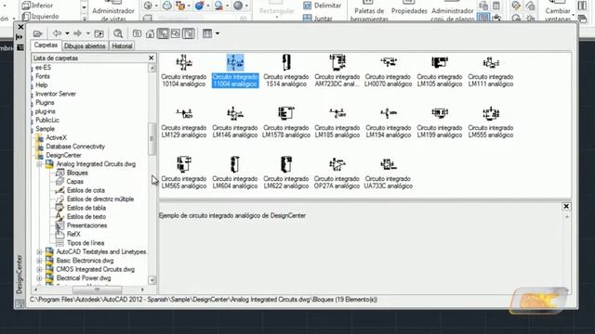This screenshot has width=595, height=334.
Task: Select Estilos de cota item
Action: click(86, 190)
